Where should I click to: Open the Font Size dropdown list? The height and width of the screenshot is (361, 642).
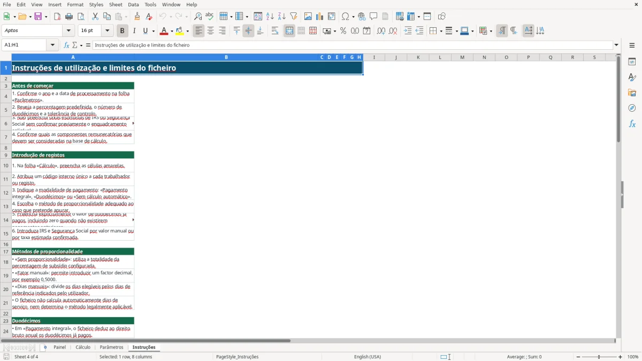(108, 31)
